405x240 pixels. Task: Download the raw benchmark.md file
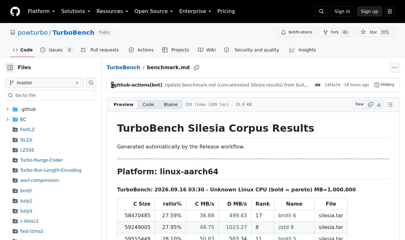tap(379, 105)
